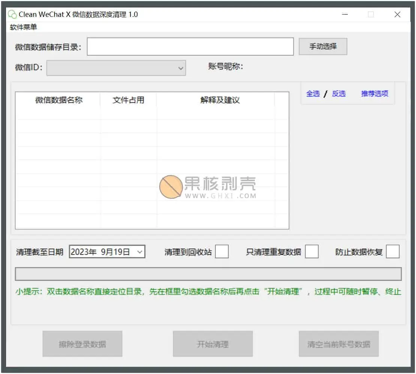Click the 手动选择 button
The image size is (416, 374).
pos(323,47)
